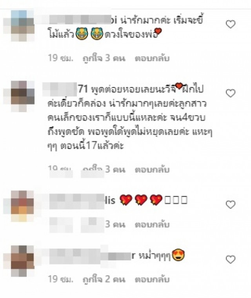Click the 19 ชม. timestamp of first comment

click(x=60, y=58)
